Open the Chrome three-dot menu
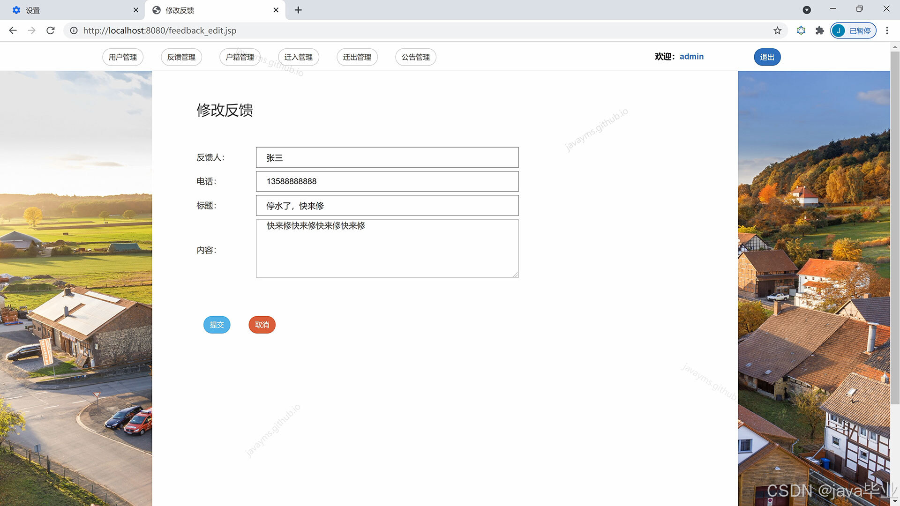Viewport: 900px width, 506px height. coord(887,30)
